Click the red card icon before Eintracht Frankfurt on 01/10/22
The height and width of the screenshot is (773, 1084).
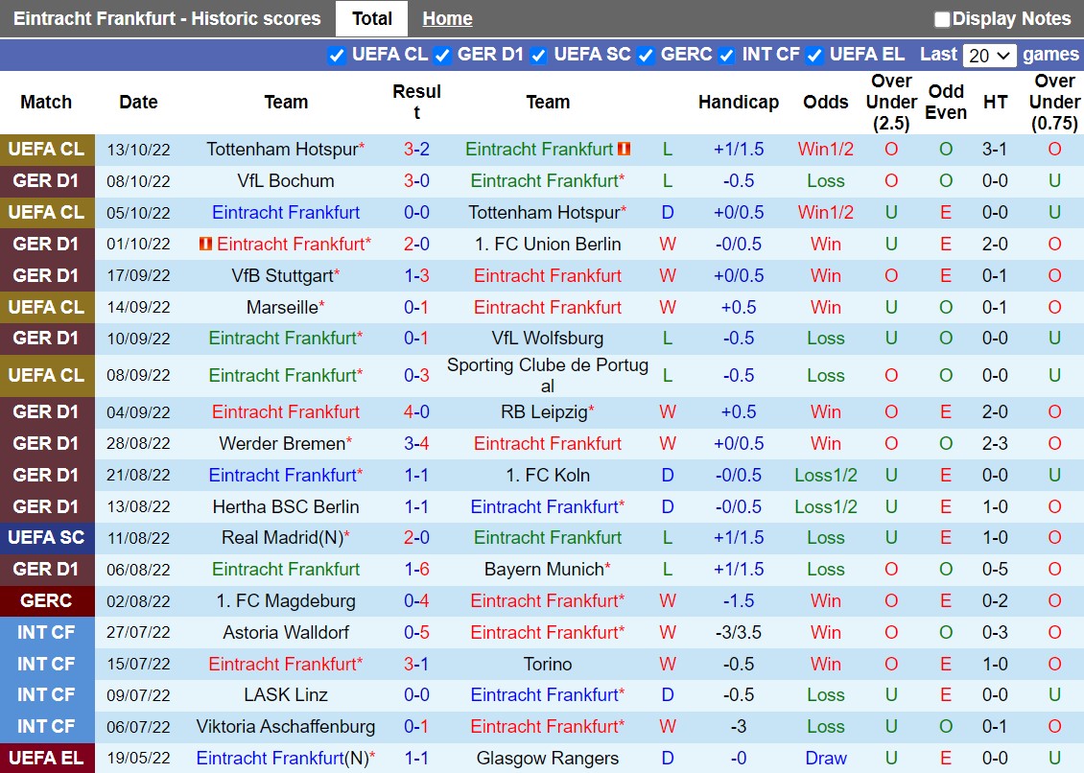pos(205,244)
